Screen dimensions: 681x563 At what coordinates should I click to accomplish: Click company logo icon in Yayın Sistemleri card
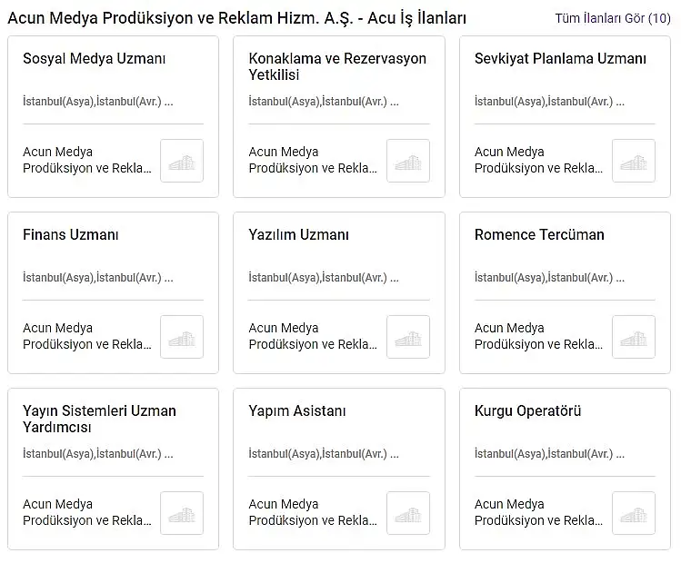pyautogui.click(x=182, y=513)
